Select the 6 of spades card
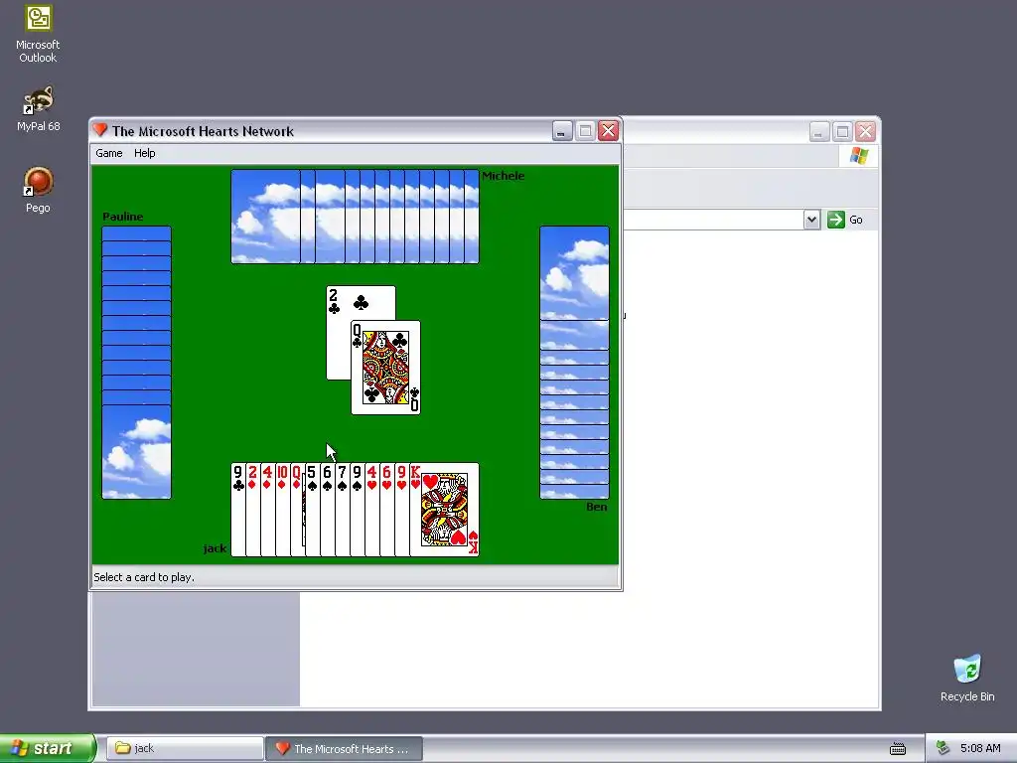The width and height of the screenshot is (1017, 763). (328, 510)
